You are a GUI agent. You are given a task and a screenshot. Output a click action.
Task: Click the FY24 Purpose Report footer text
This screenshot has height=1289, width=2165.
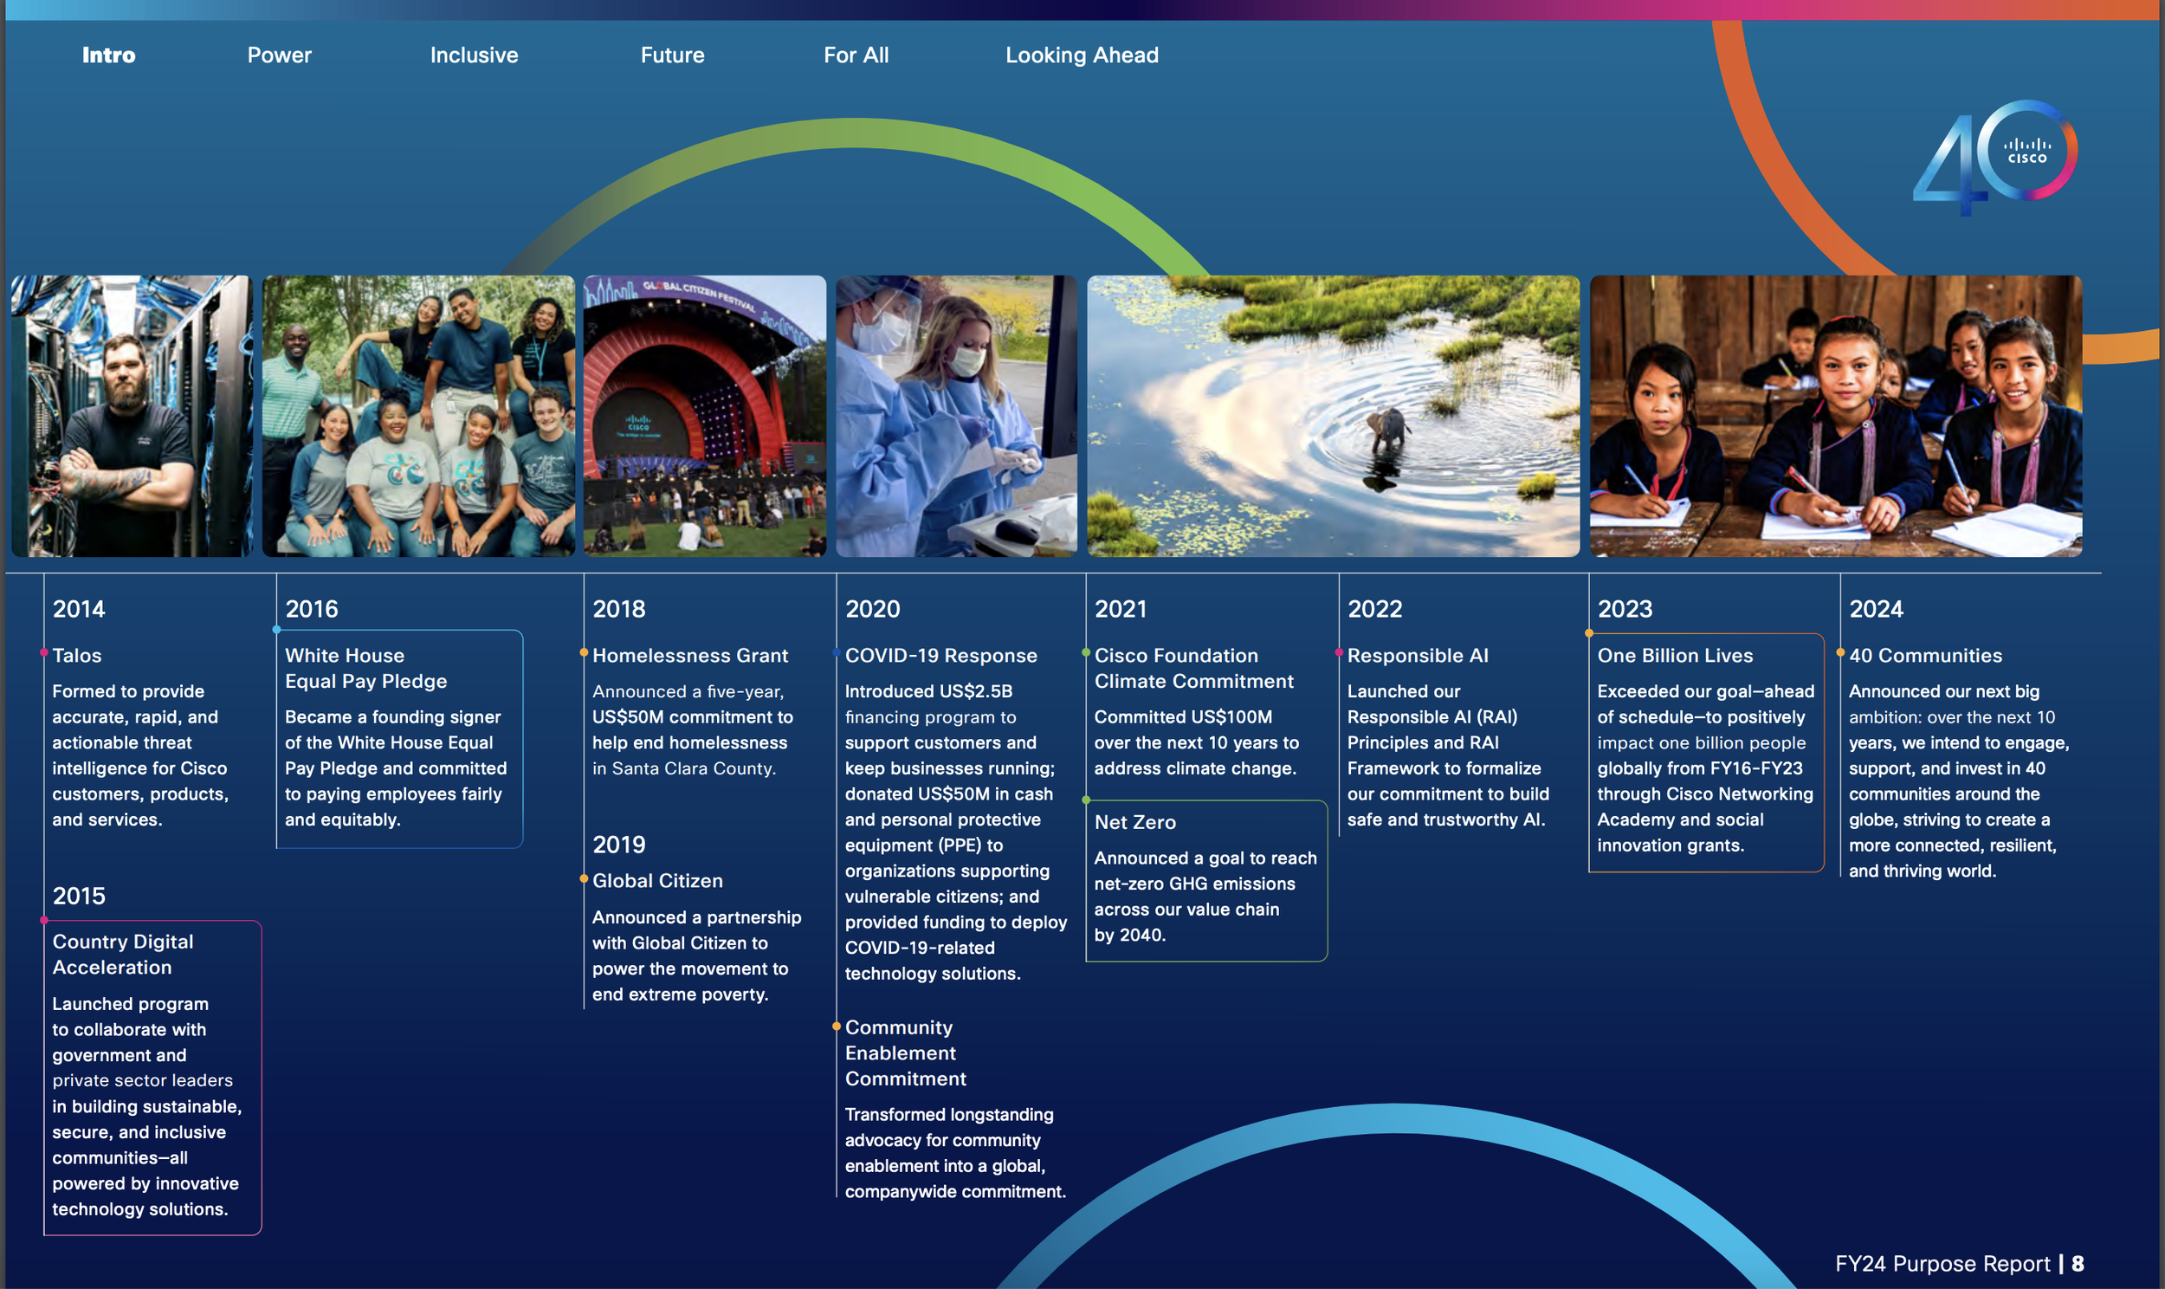click(x=1942, y=1263)
